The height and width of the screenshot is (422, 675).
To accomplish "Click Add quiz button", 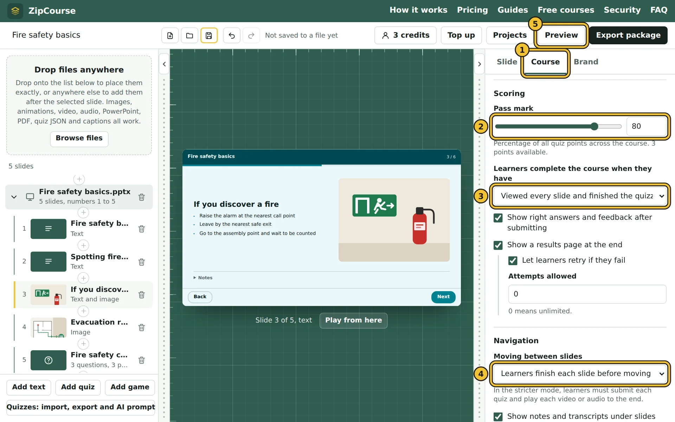I will 78,387.
